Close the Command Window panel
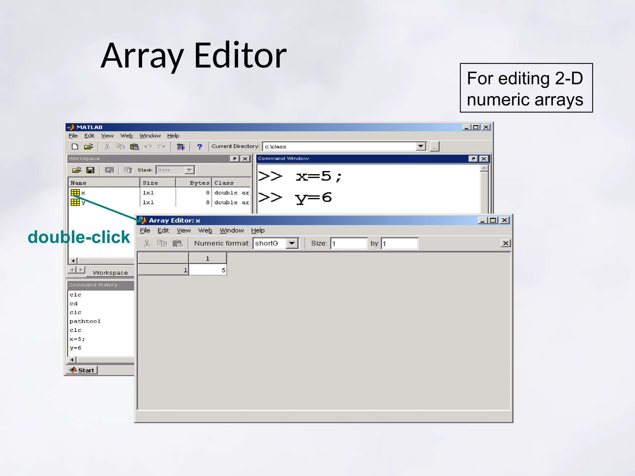 pyautogui.click(x=484, y=159)
